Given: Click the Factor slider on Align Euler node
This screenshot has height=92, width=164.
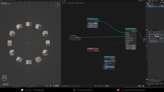Looking at the screenshot, I should (109, 67).
